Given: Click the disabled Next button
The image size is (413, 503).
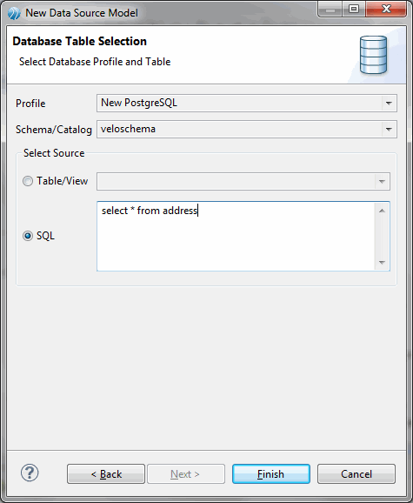Looking at the screenshot, I should [x=186, y=473].
